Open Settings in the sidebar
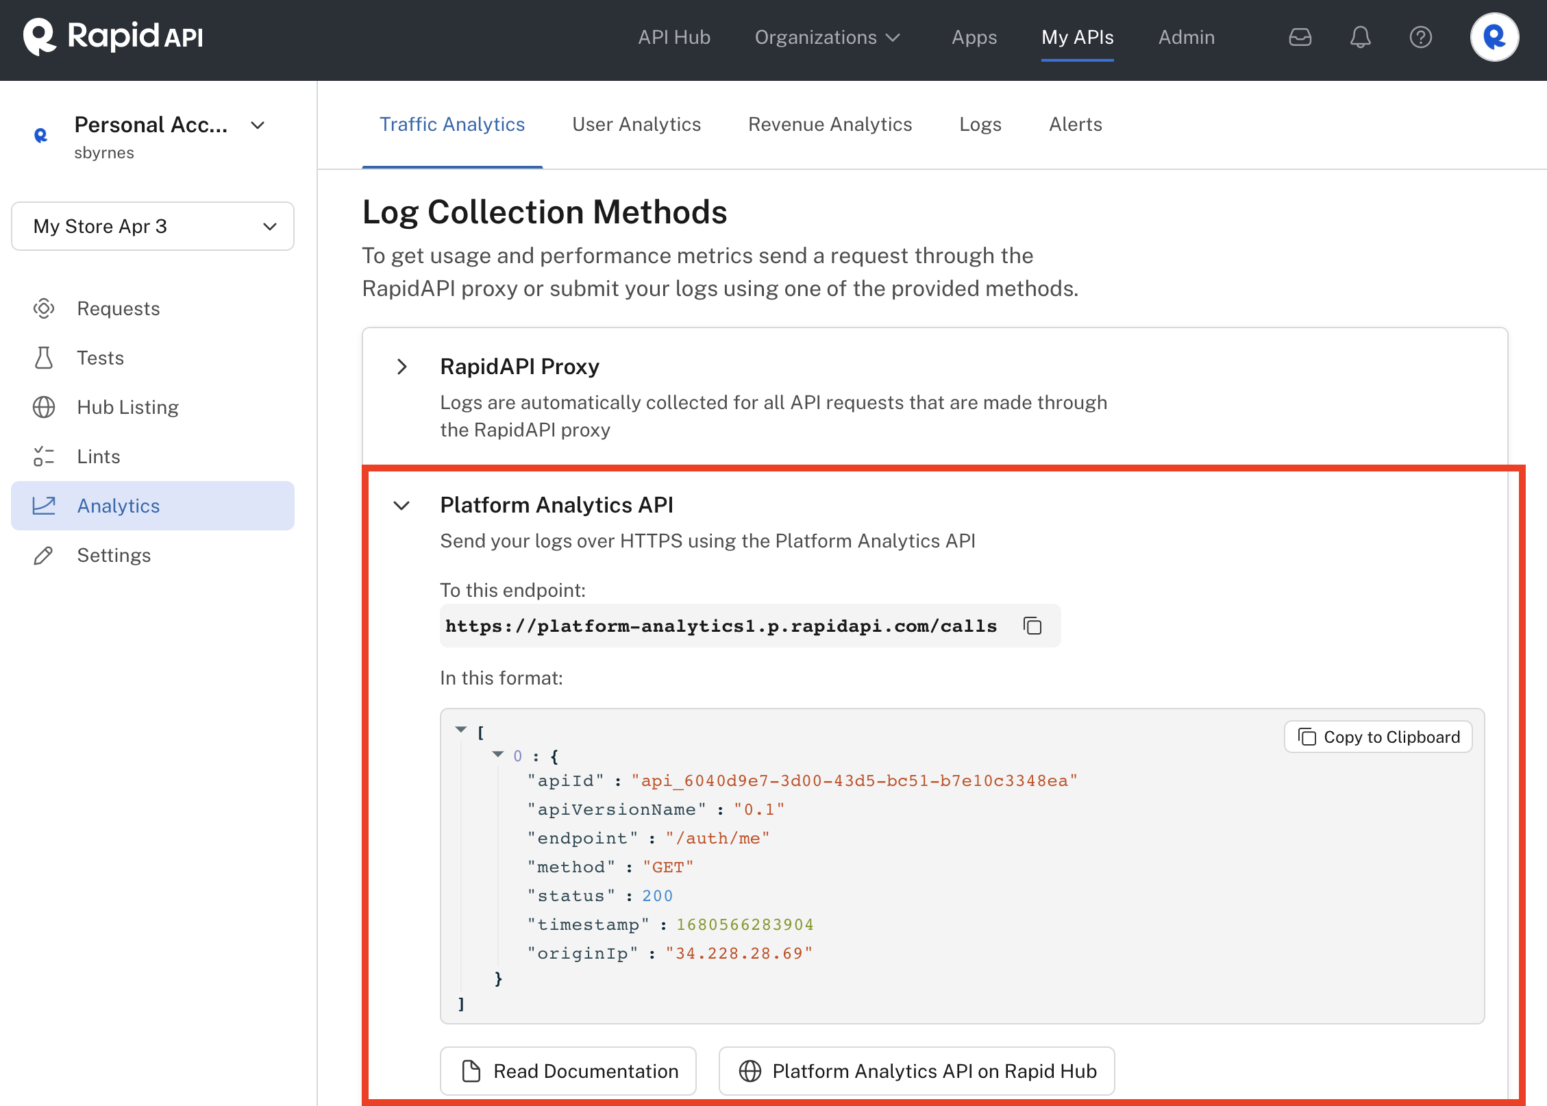The height and width of the screenshot is (1106, 1547). 153,555
